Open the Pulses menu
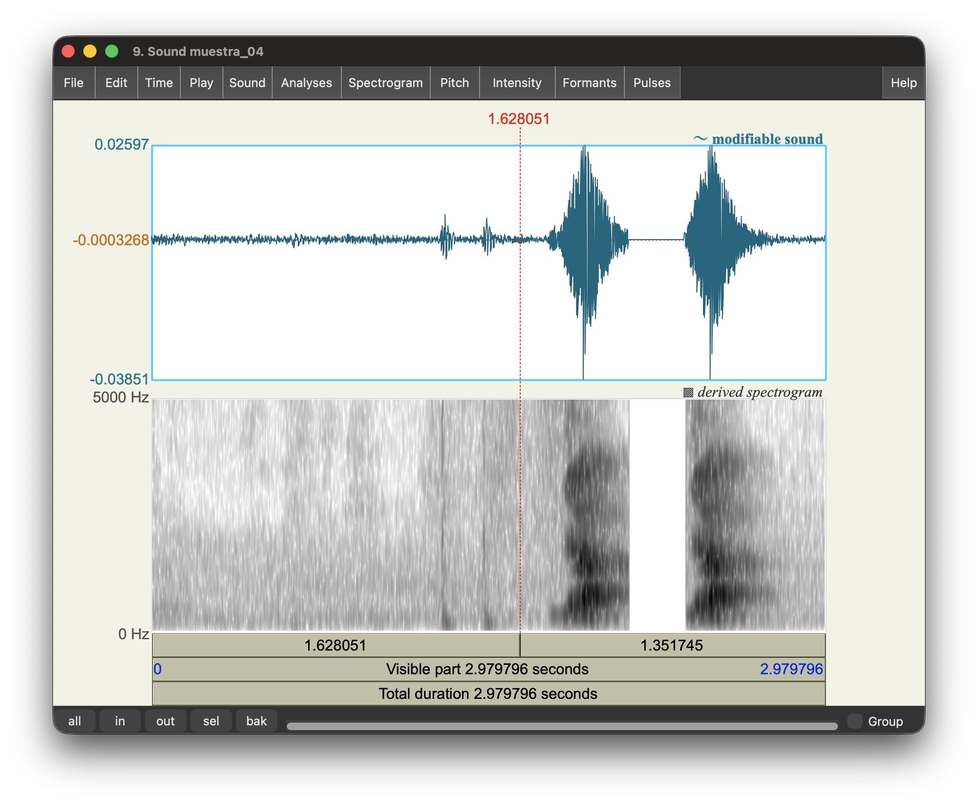 coord(652,83)
